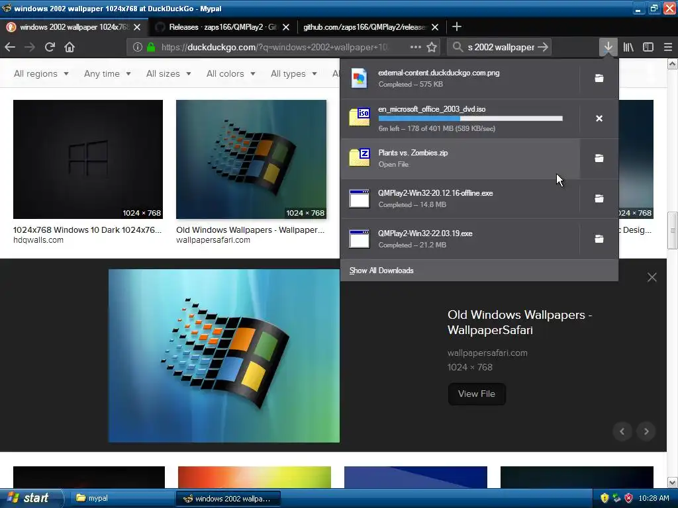Image resolution: width=678 pixels, height=508 pixels.
Task: Show next image in detail pane
Action: click(646, 431)
